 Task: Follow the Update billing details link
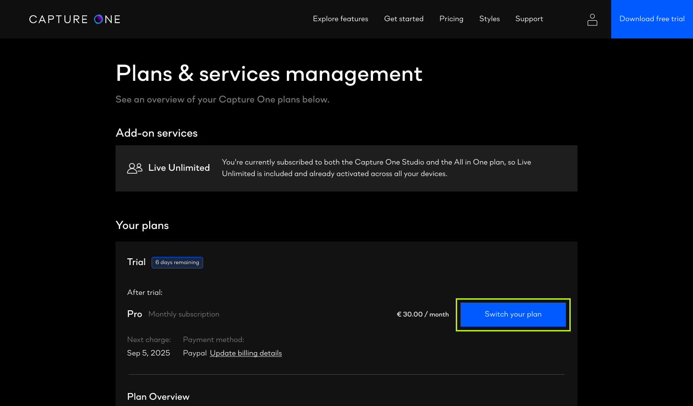pos(246,353)
